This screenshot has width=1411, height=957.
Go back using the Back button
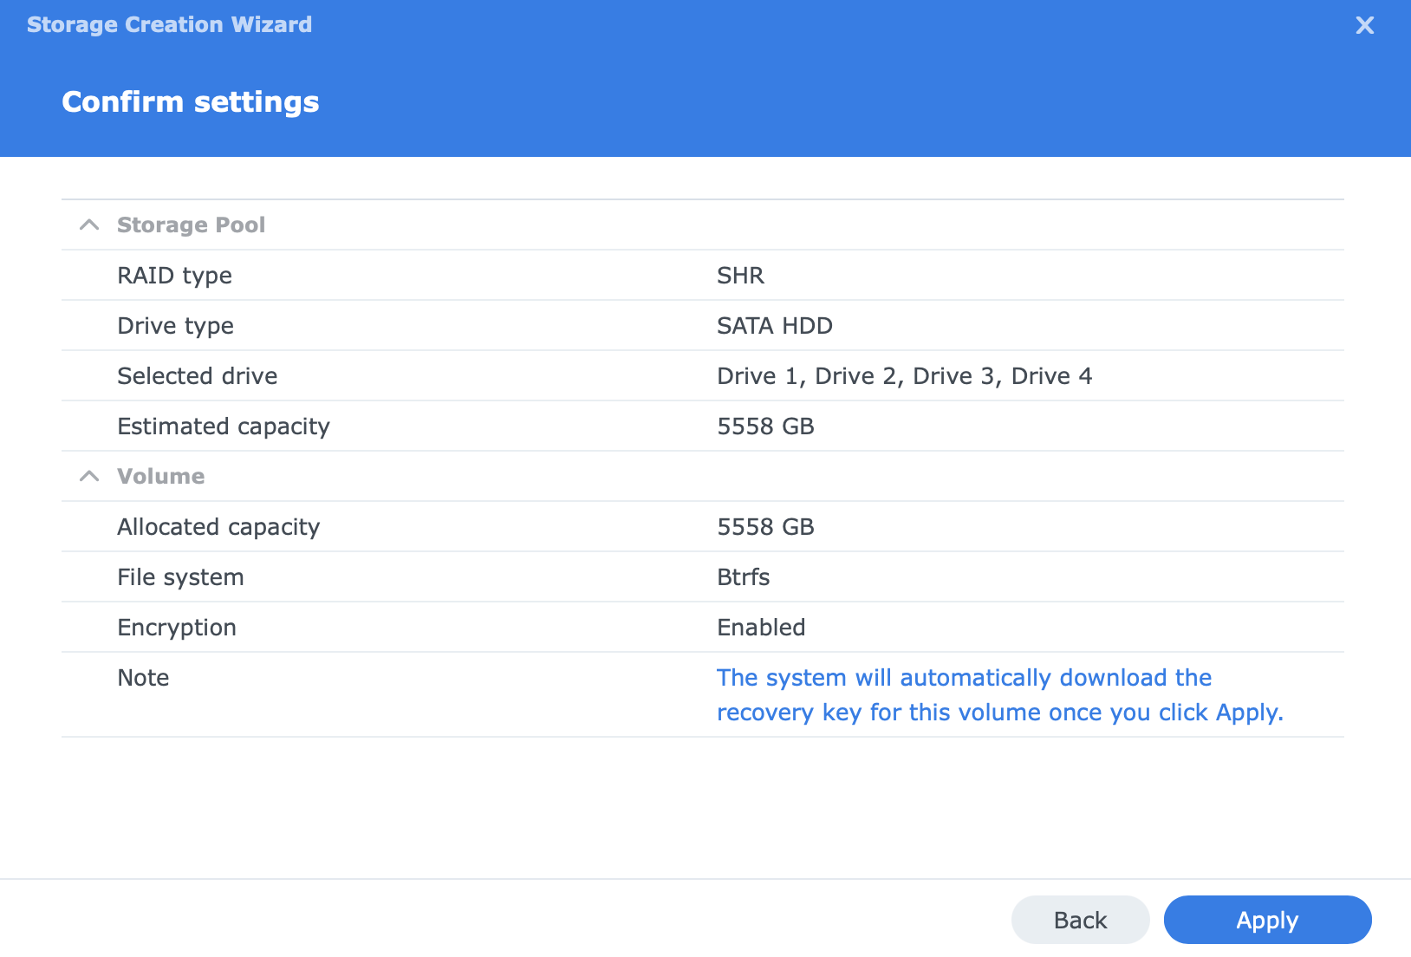pyautogui.click(x=1080, y=920)
